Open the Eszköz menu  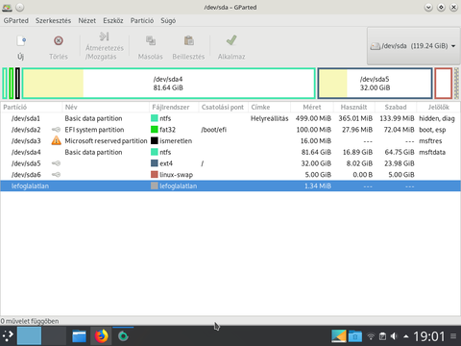(x=113, y=20)
